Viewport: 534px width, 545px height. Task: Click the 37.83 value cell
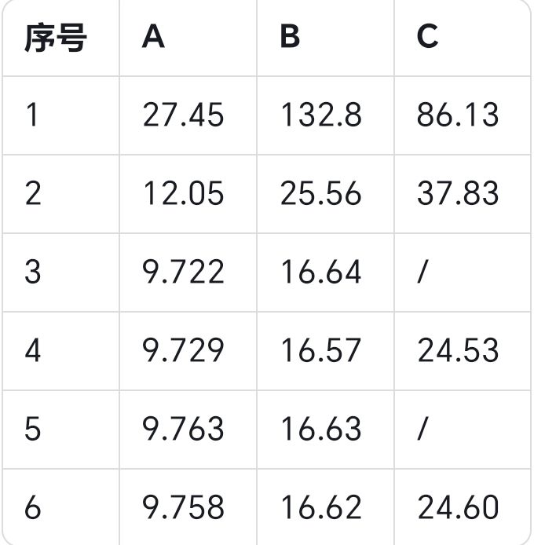point(458,194)
